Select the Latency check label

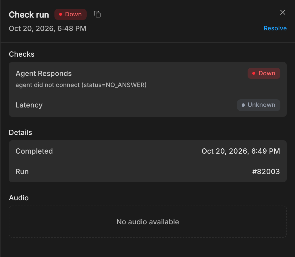coord(29,105)
